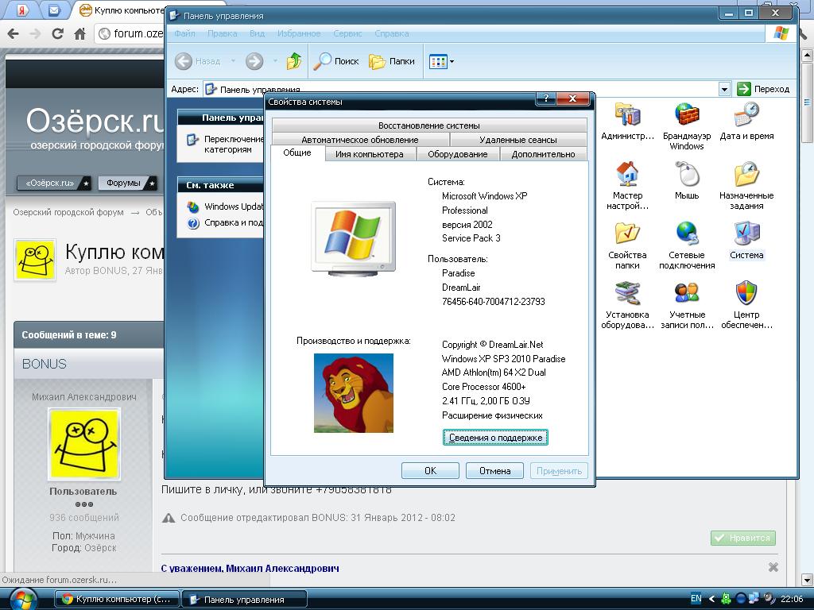The width and height of the screenshot is (814, 610).
Task: Switch to the Удаленные сеансы tab
Action: 518,140
